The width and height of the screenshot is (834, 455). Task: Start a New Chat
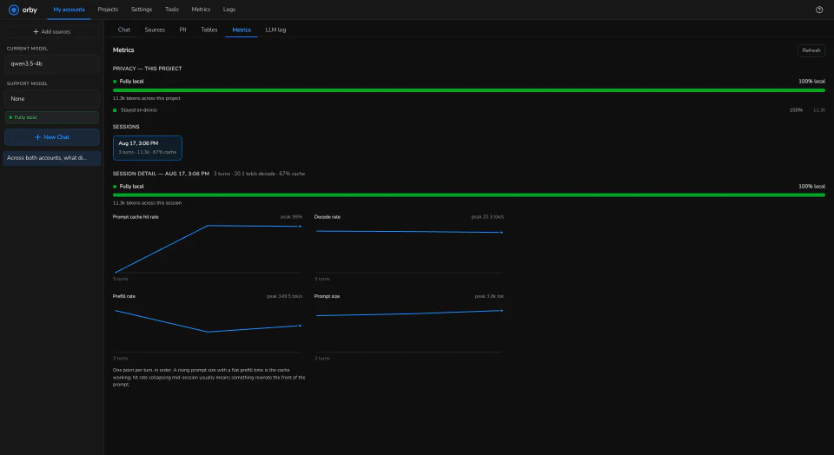[51, 137]
